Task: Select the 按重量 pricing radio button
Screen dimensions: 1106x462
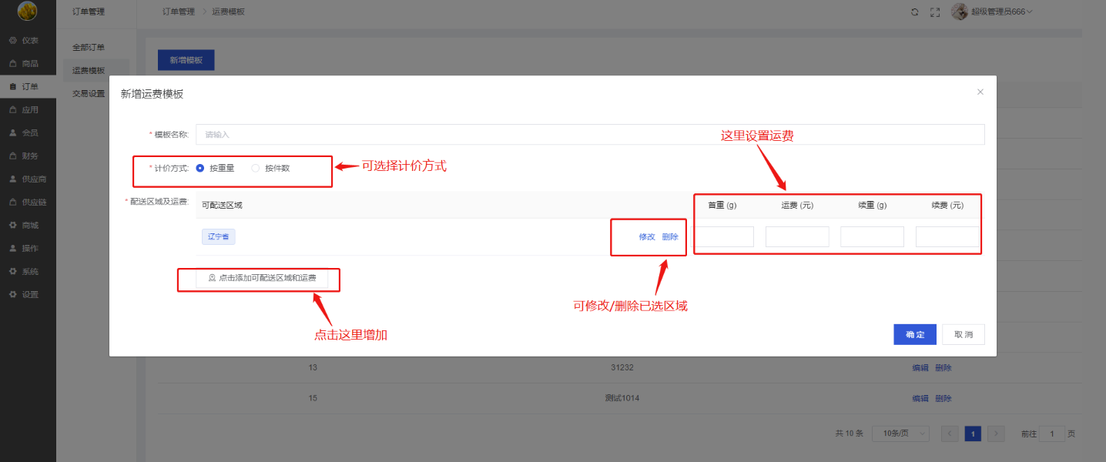Action: 200,168
